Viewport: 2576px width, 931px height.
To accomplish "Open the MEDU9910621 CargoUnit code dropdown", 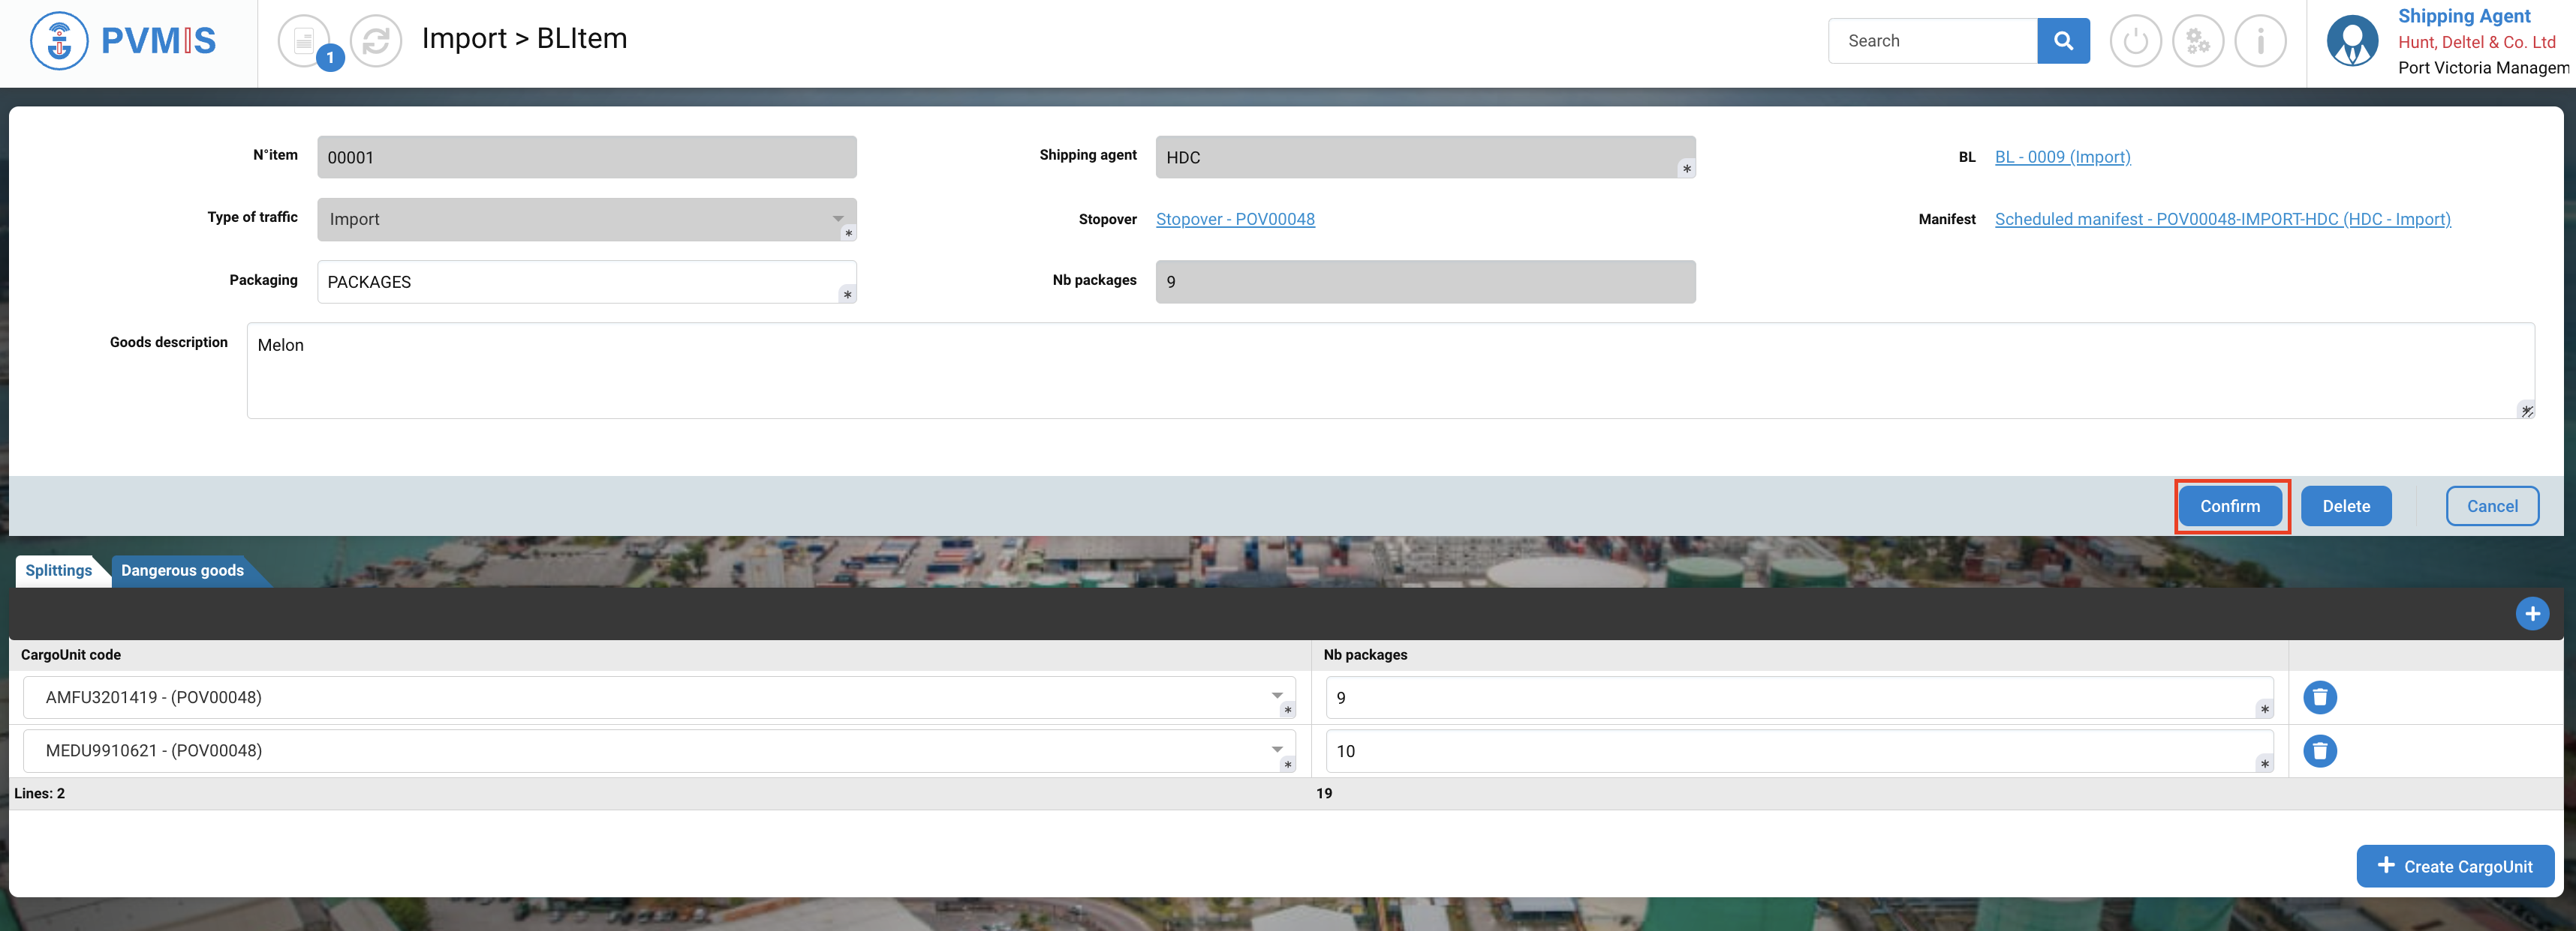I will click(1276, 749).
